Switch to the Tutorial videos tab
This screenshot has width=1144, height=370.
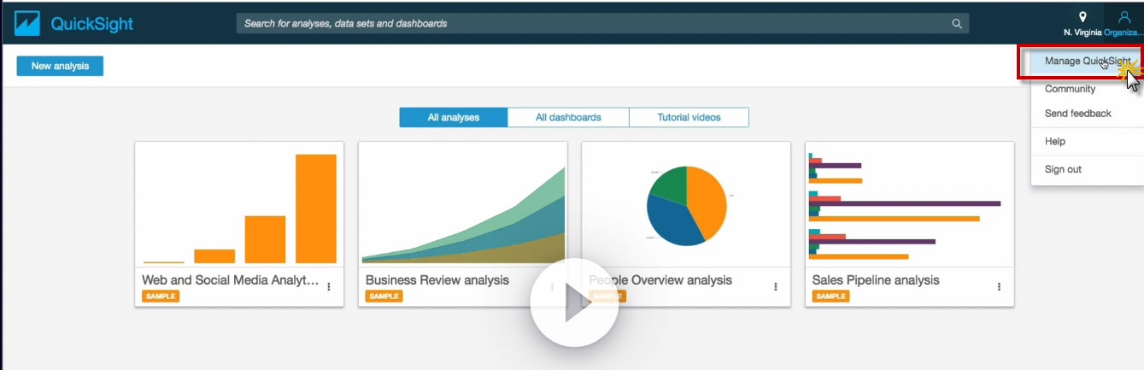click(689, 118)
